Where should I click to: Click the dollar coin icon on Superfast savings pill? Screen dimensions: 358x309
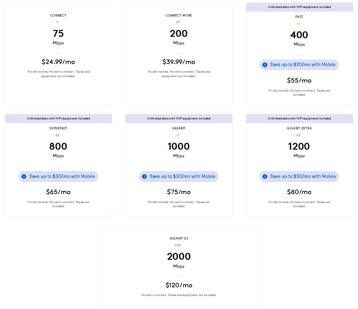24,177
